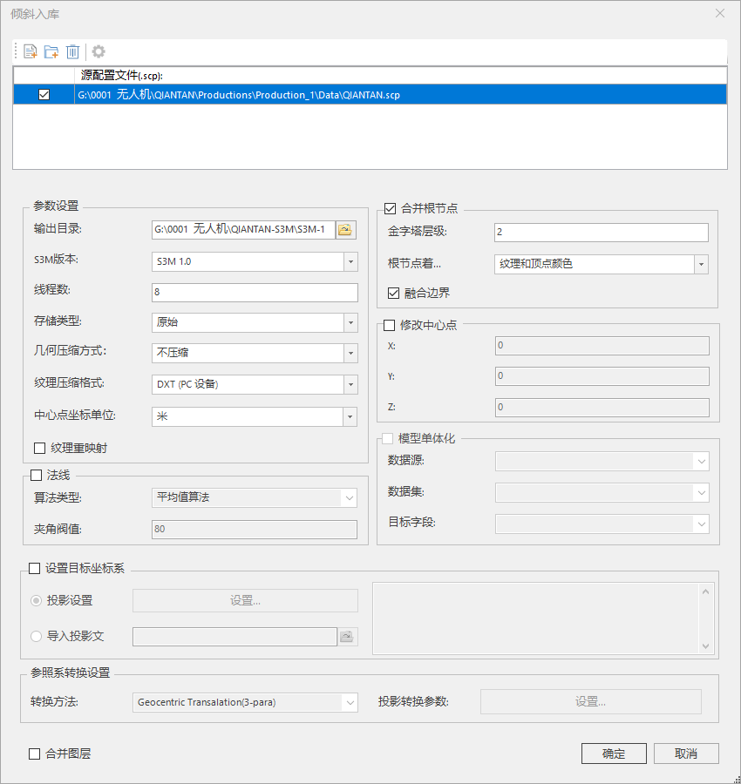Click the add folder toolbar icon
This screenshot has height=784, width=741.
pos(51,51)
